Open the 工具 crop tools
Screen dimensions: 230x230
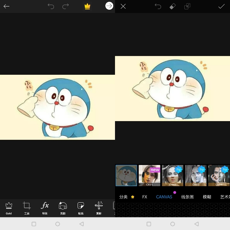27,208
